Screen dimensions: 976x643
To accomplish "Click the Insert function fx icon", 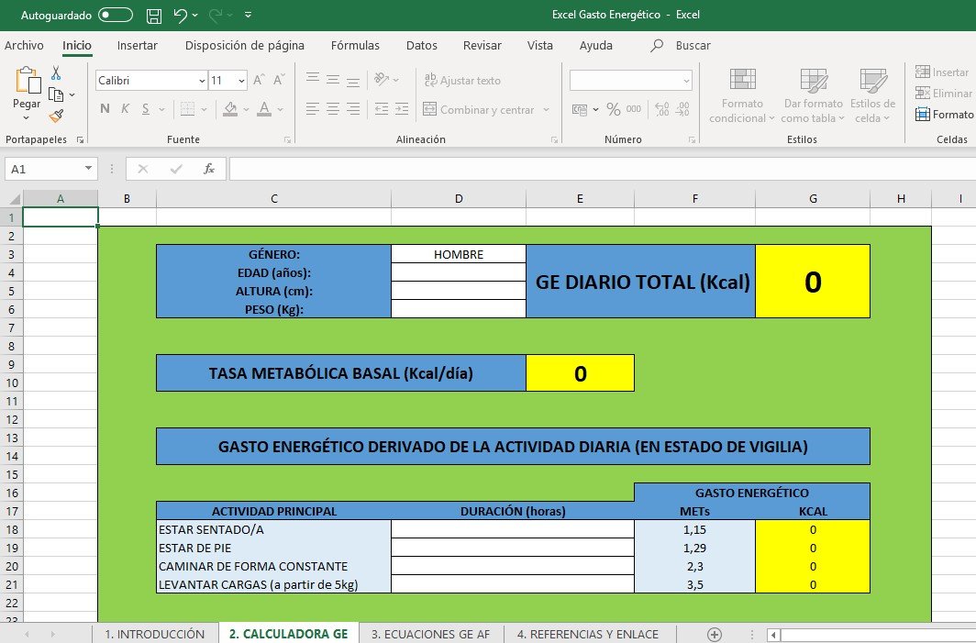I will [x=210, y=169].
